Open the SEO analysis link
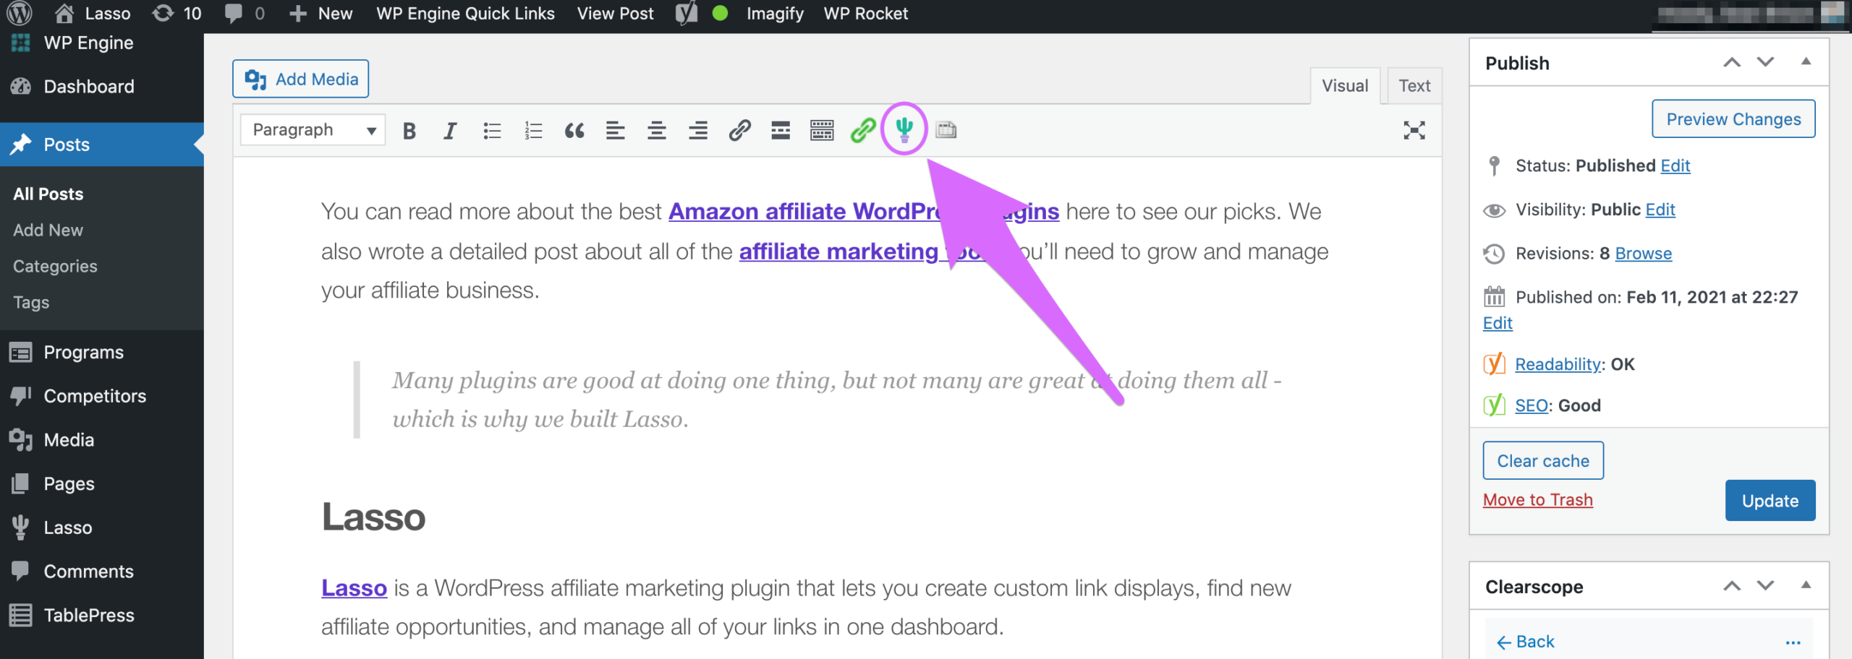 (x=1531, y=405)
